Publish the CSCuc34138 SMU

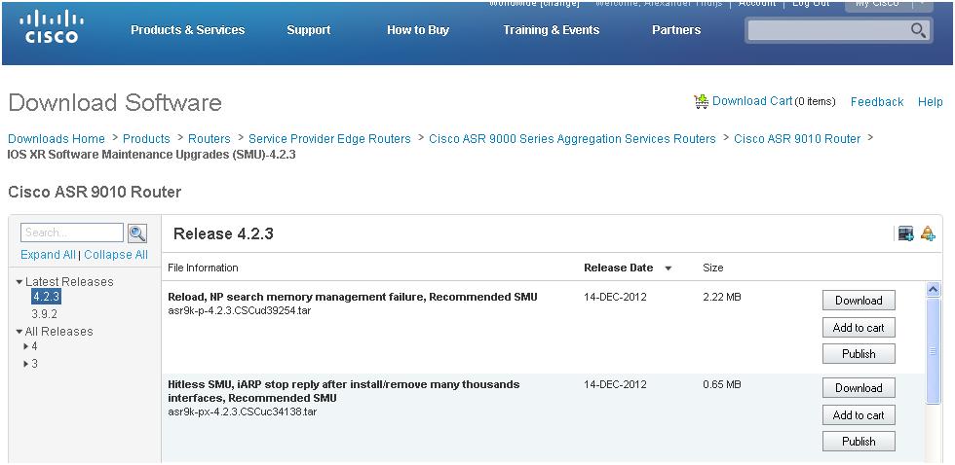click(859, 442)
